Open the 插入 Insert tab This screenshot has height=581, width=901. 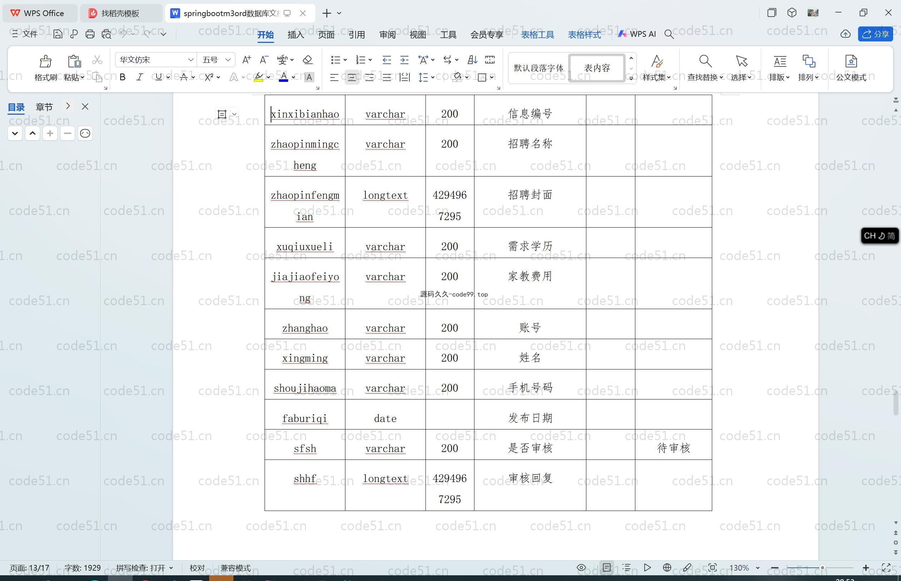(x=296, y=35)
